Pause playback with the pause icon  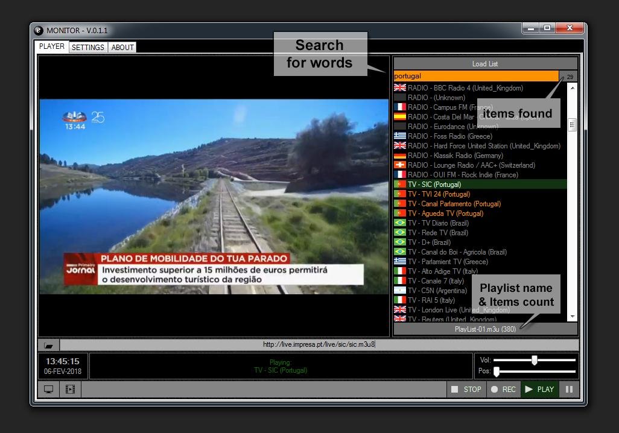click(x=569, y=389)
